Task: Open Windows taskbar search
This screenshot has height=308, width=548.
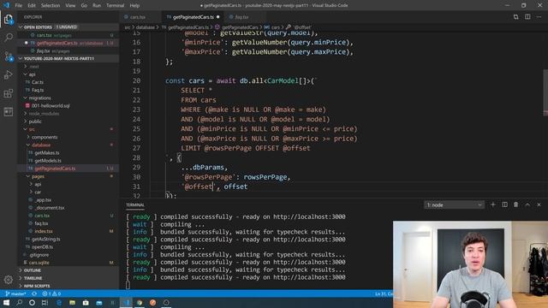Action: (20, 302)
